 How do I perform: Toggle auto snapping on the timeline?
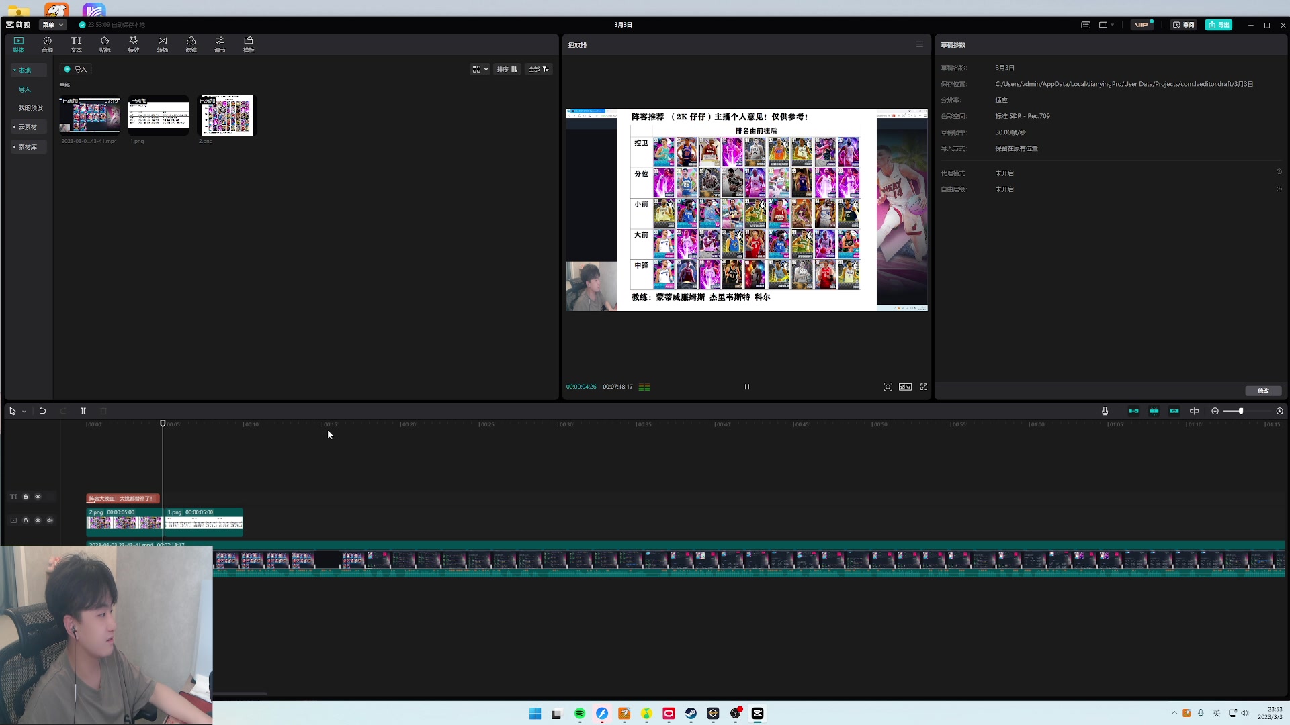click(x=1154, y=411)
